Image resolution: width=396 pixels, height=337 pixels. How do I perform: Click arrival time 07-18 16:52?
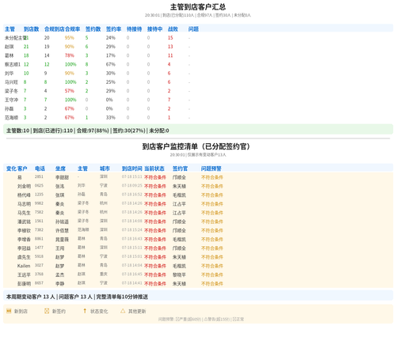pyautogui.click(x=132, y=194)
